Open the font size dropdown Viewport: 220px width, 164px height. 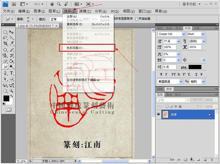tap(178, 41)
